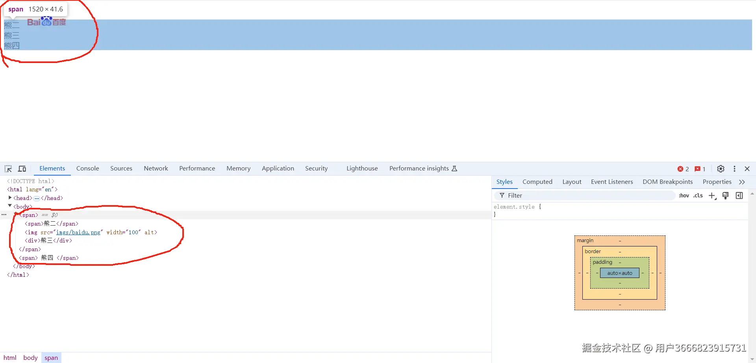Open the DevTools kebab menu
This screenshot has height=363, width=756.
pos(734,169)
